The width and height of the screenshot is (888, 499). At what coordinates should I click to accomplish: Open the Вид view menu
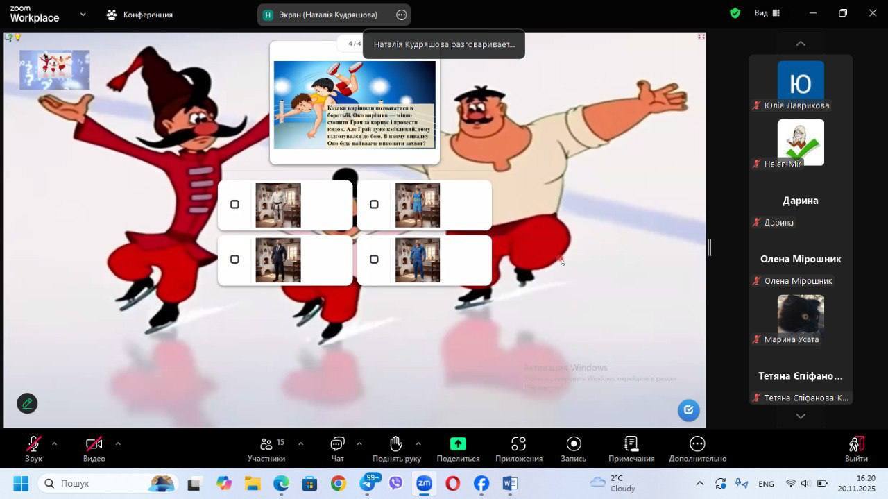(767, 13)
